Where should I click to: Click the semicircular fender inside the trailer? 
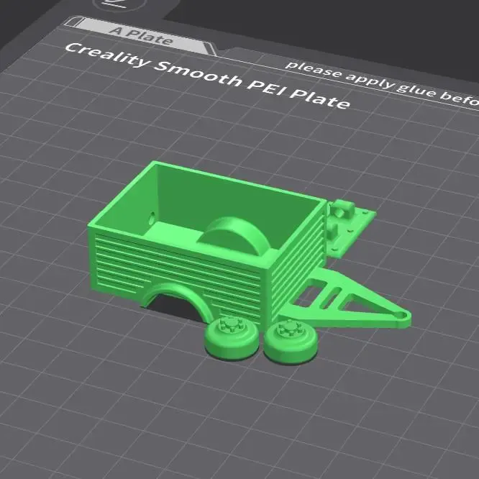pos(234,236)
